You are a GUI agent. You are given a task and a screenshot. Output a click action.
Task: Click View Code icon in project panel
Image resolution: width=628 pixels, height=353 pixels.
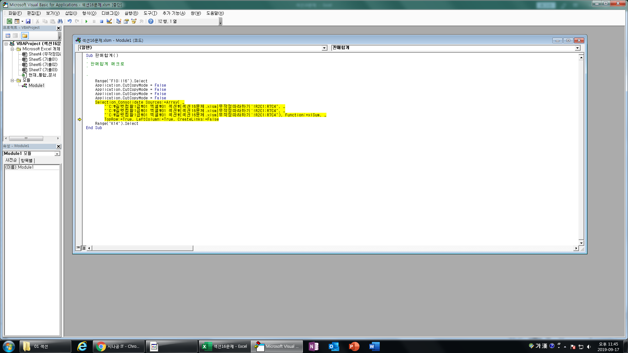8,36
